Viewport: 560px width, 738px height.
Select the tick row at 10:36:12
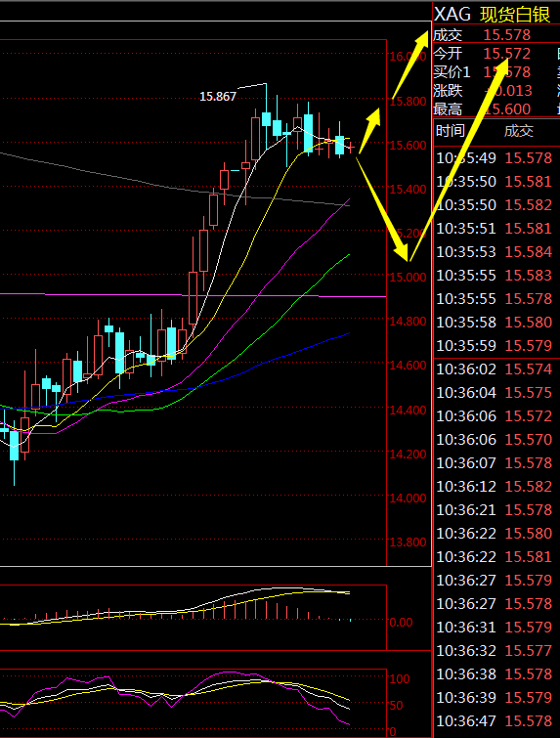(x=495, y=487)
